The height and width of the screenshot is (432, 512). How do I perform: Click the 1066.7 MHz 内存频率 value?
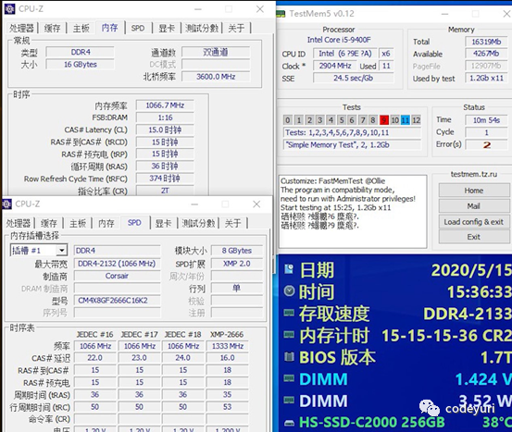pyautogui.click(x=165, y=105)
